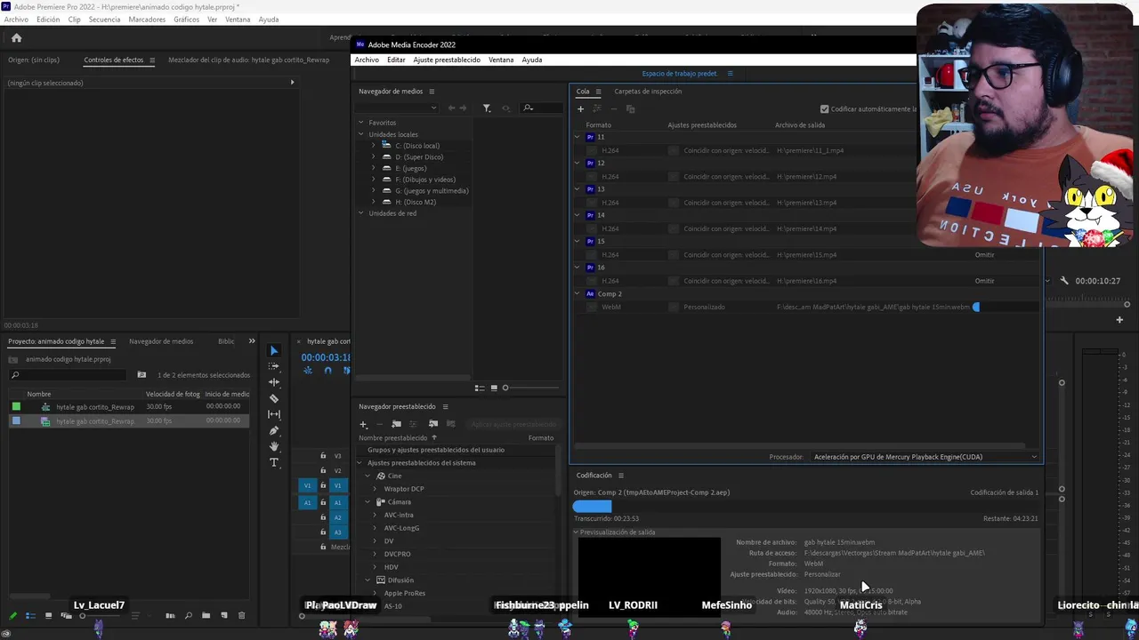Switch Project panel to list view
Screen dimensions: 1139x640
30,615
